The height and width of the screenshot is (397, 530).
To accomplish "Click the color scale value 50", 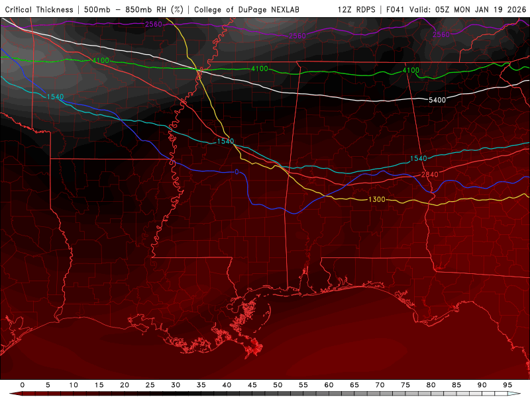I will [278, 385].
